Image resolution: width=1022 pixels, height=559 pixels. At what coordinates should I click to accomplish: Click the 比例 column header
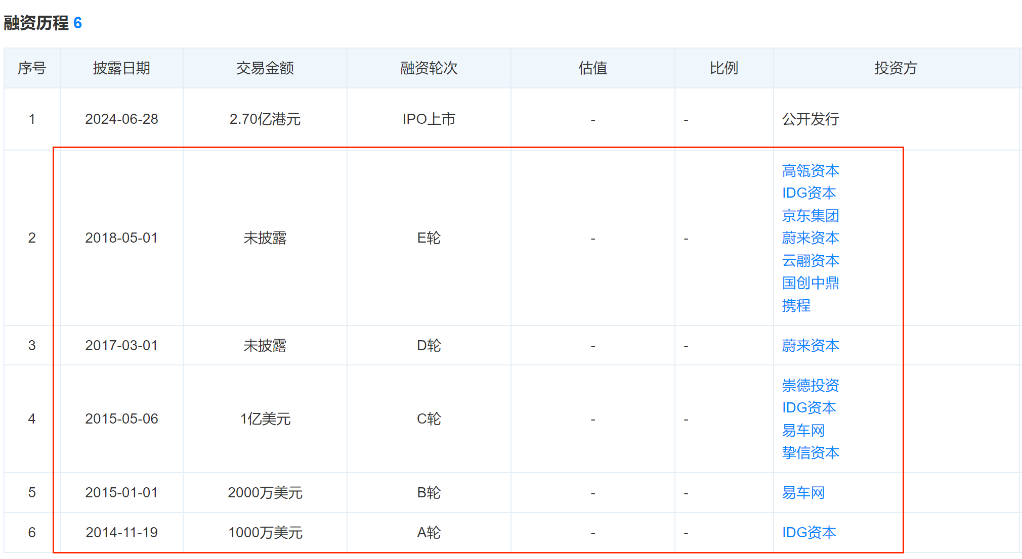(x=724, y=68)
